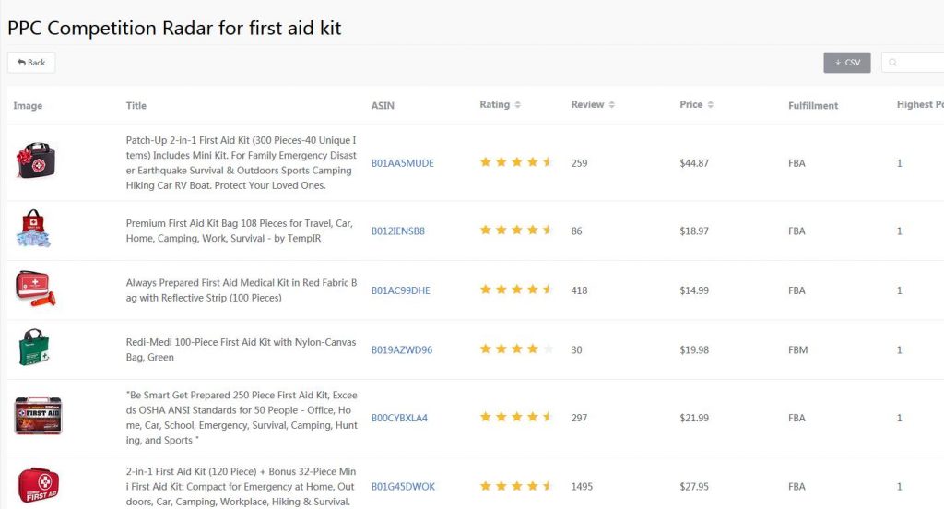944x509 pixels.
Task: Click the TempIR first aid bag thumbnail
Action: pos(34,230)
